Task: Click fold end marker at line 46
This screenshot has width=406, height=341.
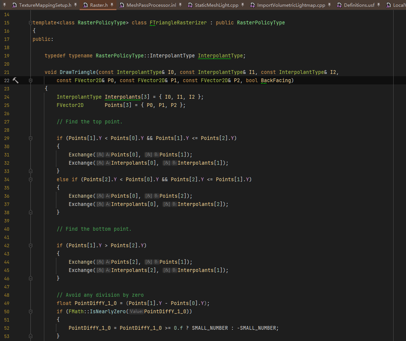Action: pos(30,278)
